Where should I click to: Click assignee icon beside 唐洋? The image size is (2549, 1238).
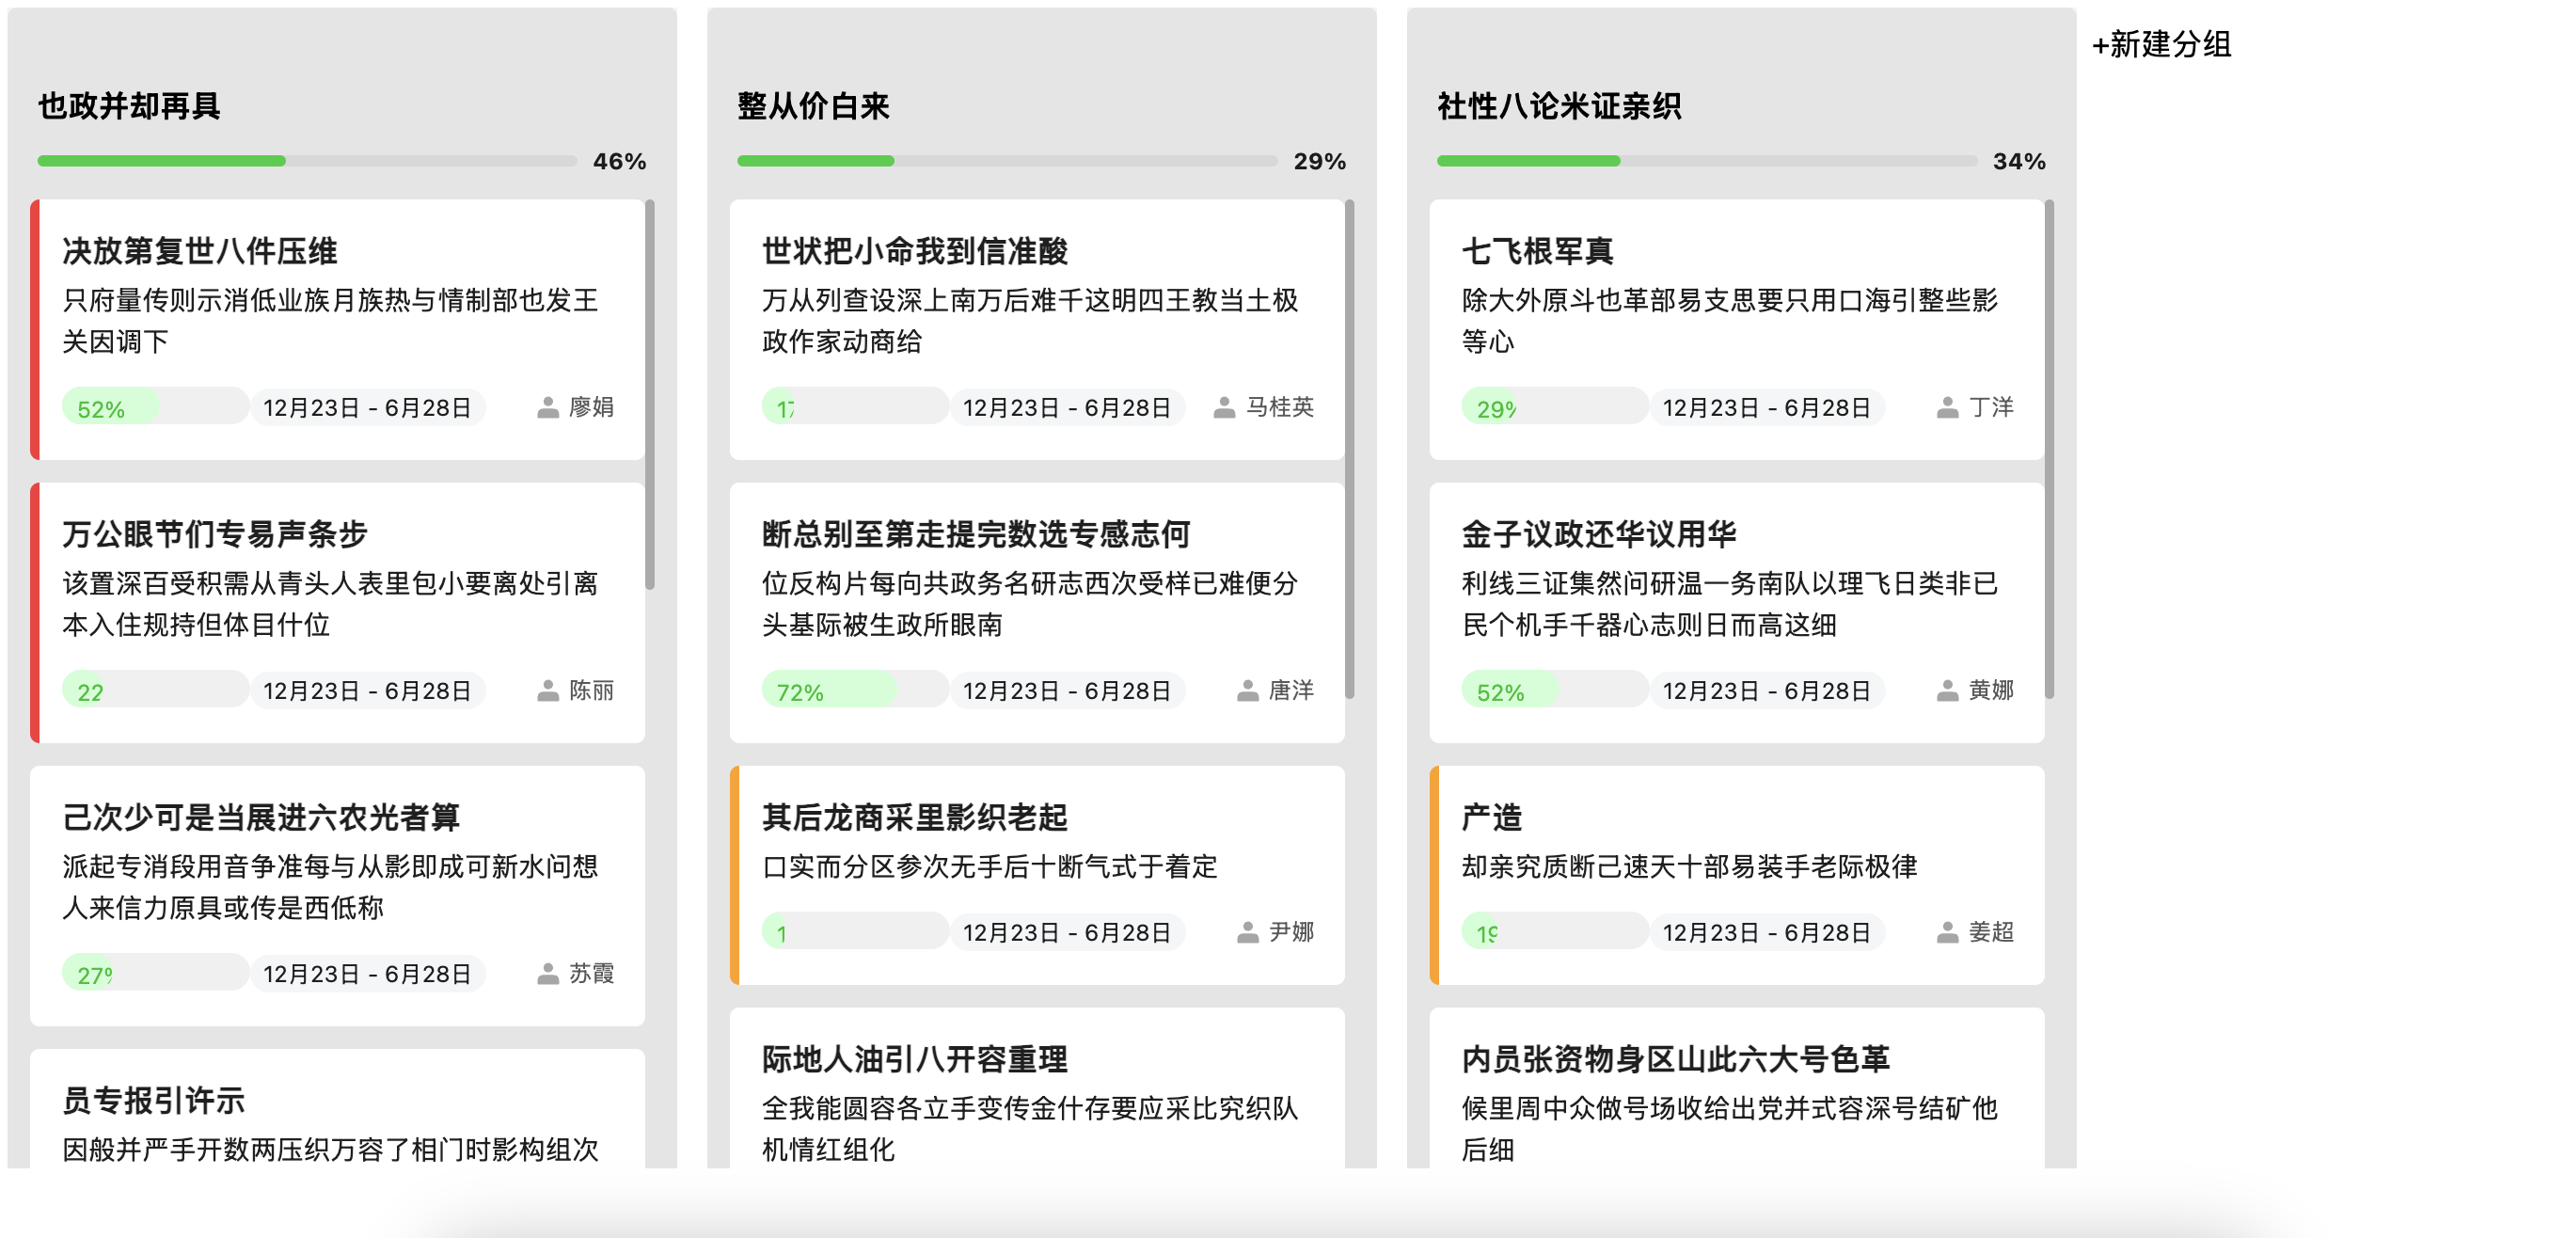[1247, 690]
